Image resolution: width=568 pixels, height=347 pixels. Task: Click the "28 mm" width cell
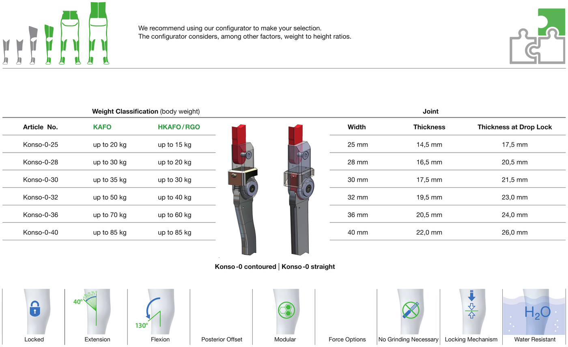[x=358, y=162]
